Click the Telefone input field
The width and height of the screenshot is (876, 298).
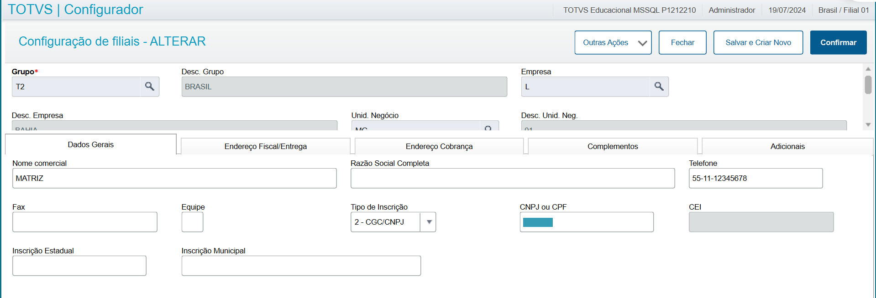[755, 178]
